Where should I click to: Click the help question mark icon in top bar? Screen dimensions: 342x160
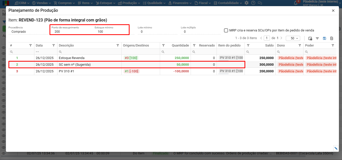point(253,3)
